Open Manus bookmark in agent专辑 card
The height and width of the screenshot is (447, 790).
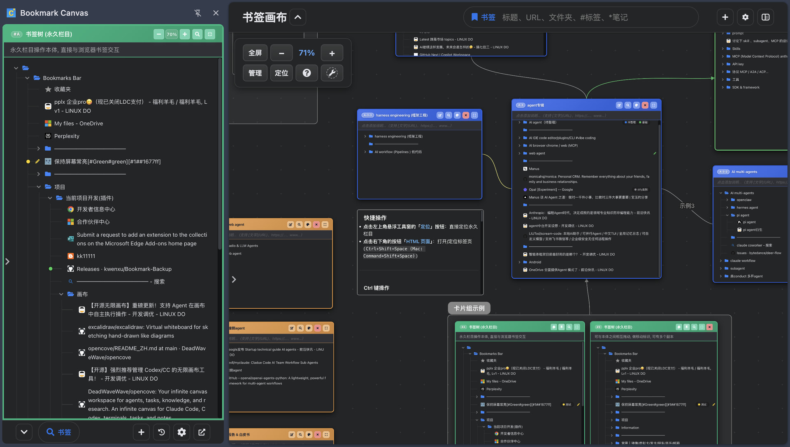[x=531, y=169]
